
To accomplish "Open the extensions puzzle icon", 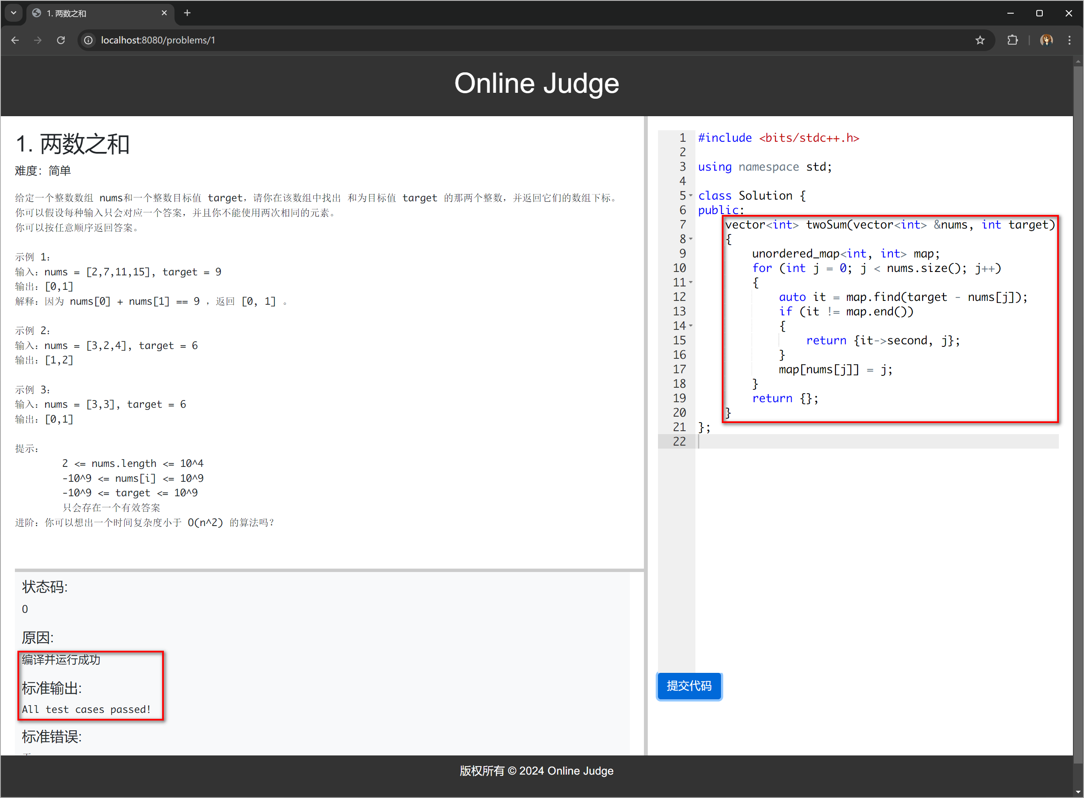I will tap(1012, 40).
